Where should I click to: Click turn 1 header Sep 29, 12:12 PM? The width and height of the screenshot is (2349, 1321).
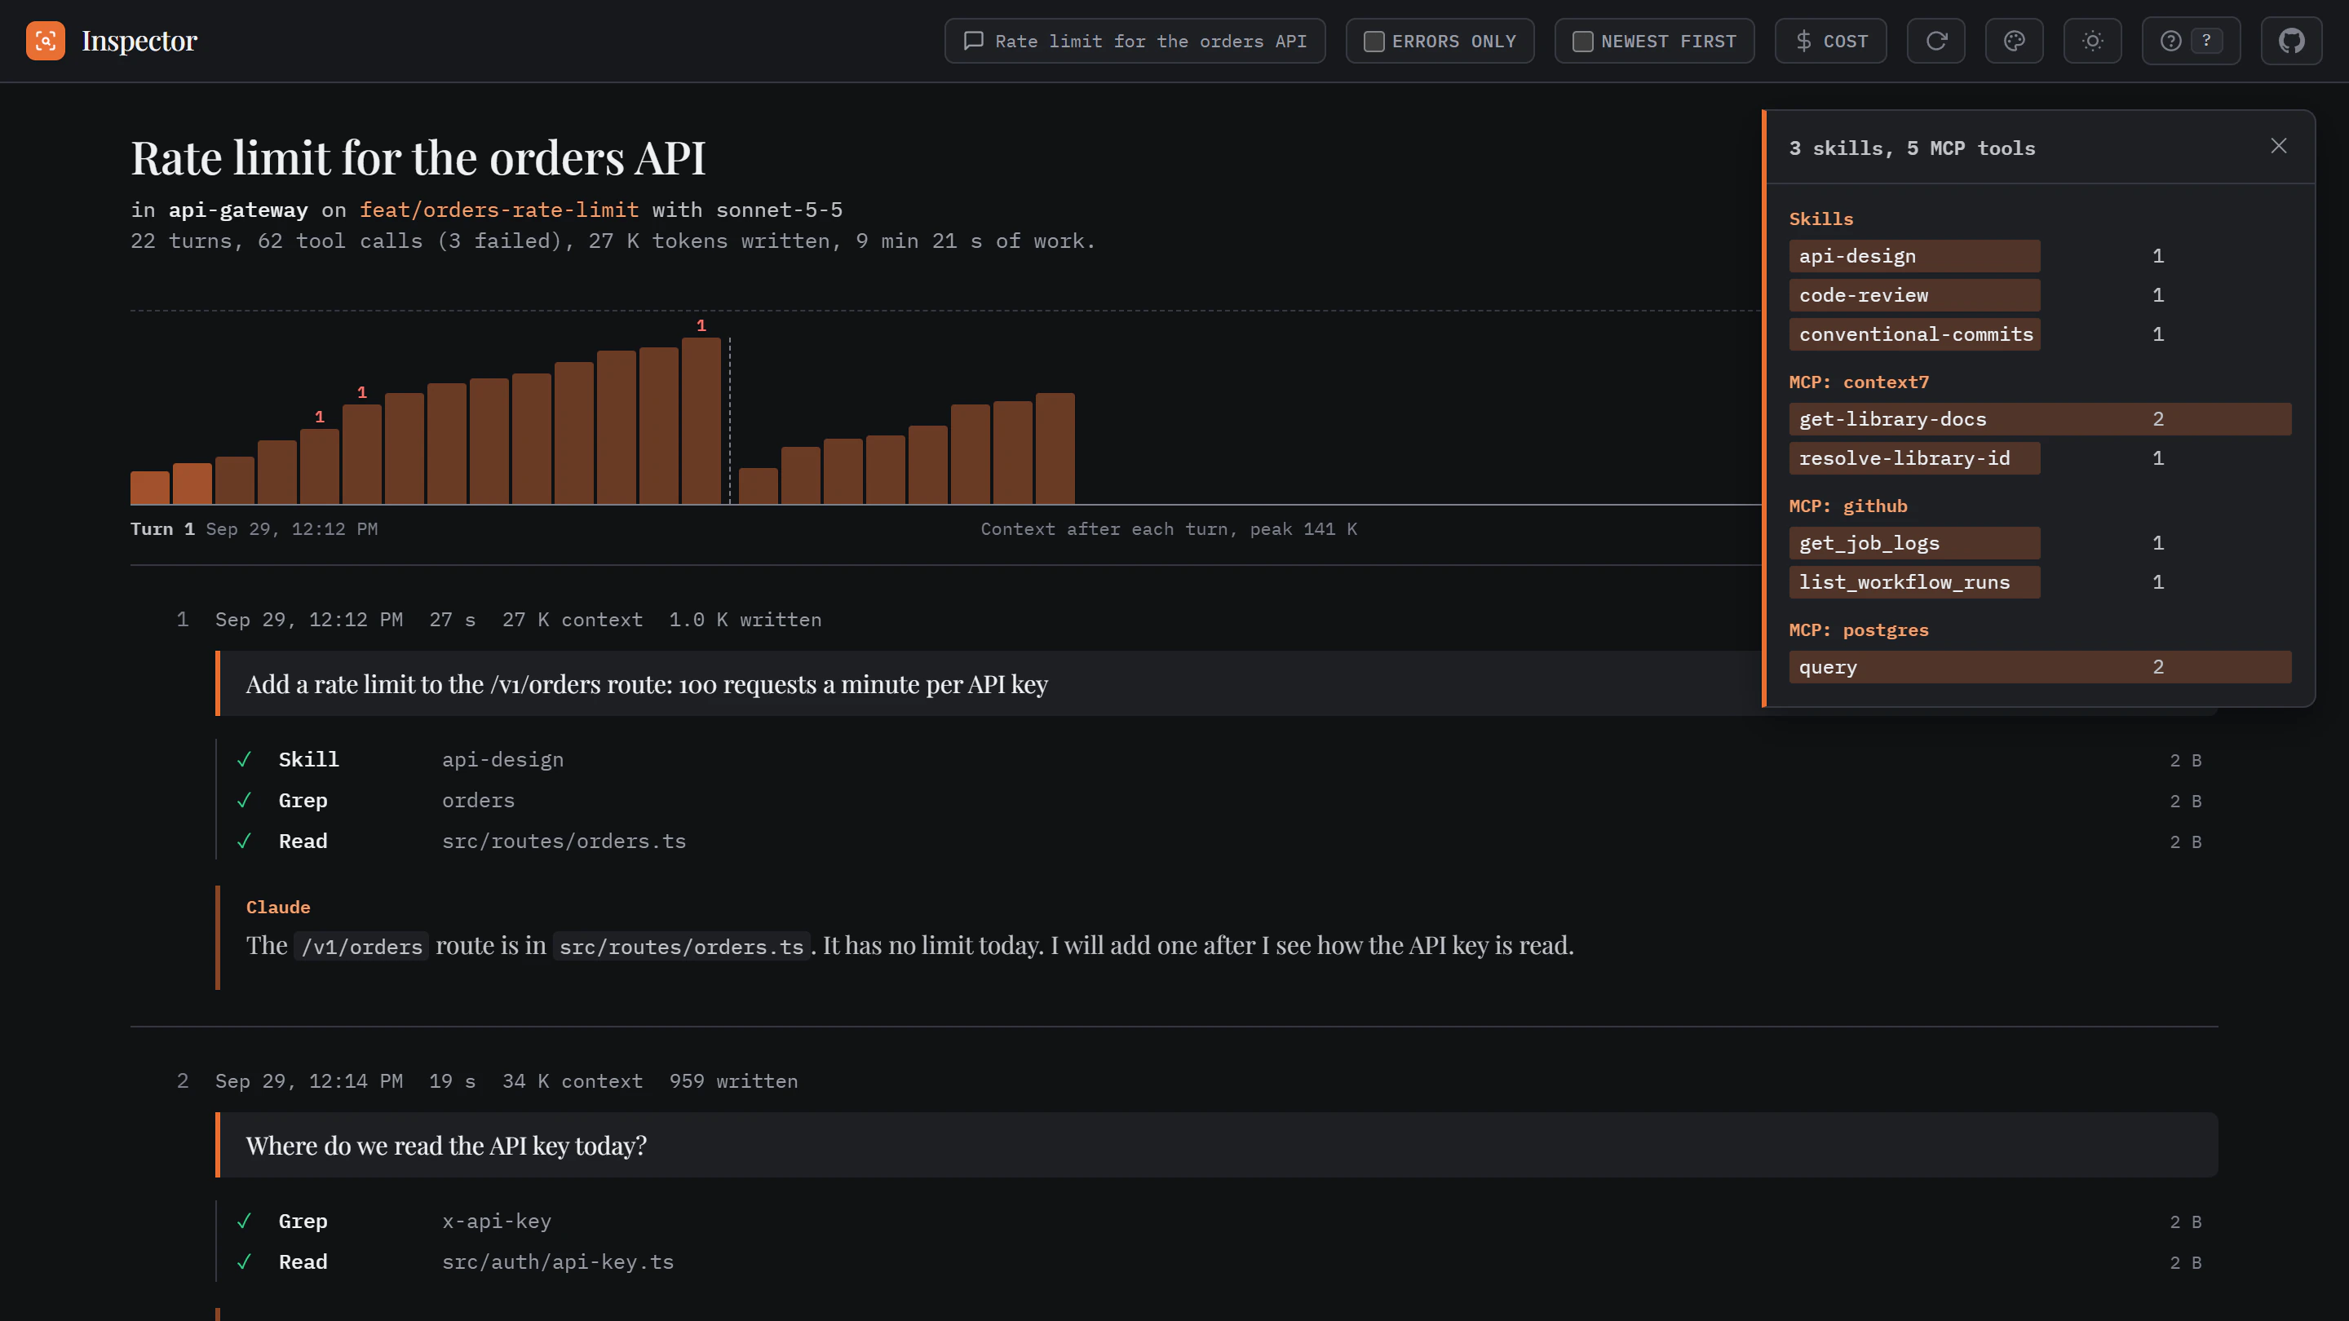coord(308,620)
